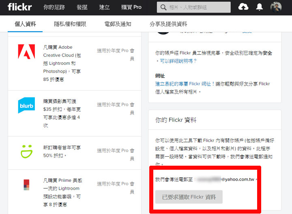This screenshot has width=292, height=214.
Task: Click the green smiley SmugMug logo
Action: click(26, 151)
